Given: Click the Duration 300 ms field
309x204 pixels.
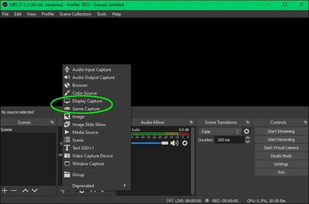Looking at the screenshot, I should (230, 140).
